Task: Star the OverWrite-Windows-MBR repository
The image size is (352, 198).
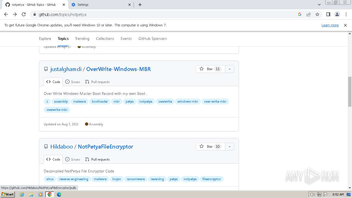Action: pos(210,69)
